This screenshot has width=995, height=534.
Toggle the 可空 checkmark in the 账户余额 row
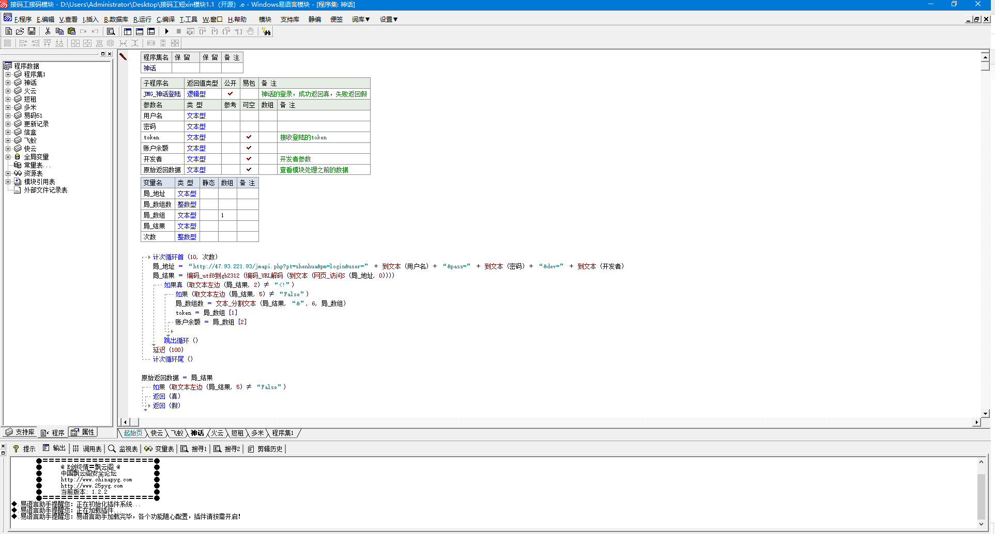click(249, 148)
